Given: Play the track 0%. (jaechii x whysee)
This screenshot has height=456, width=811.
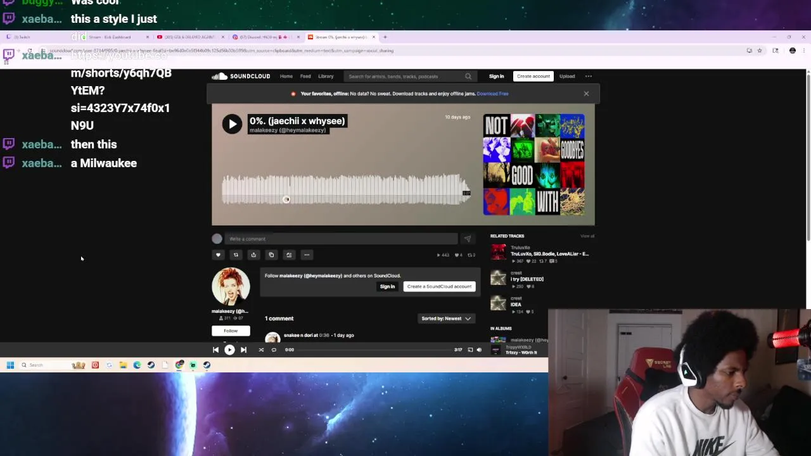Looking at the screenshot, I should (x=232, y=123).
